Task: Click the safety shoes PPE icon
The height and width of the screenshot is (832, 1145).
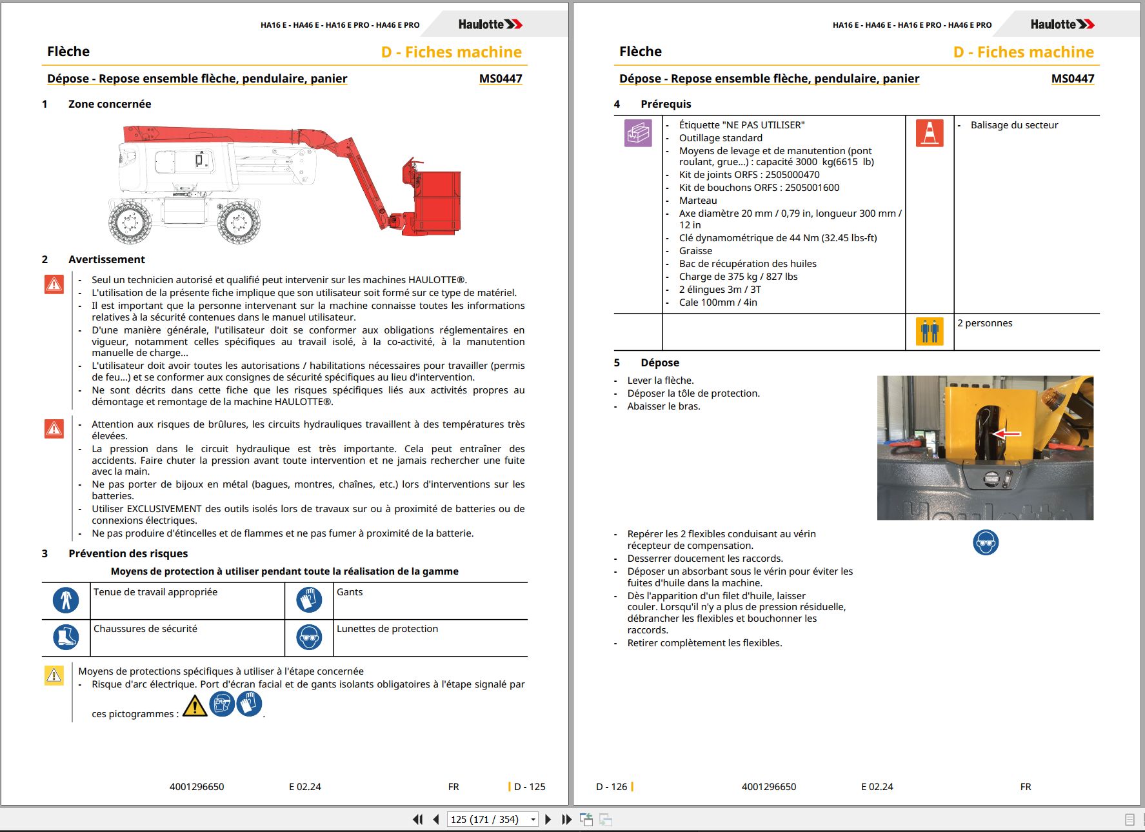Action: pyautogui.click(x=66, y=637)
